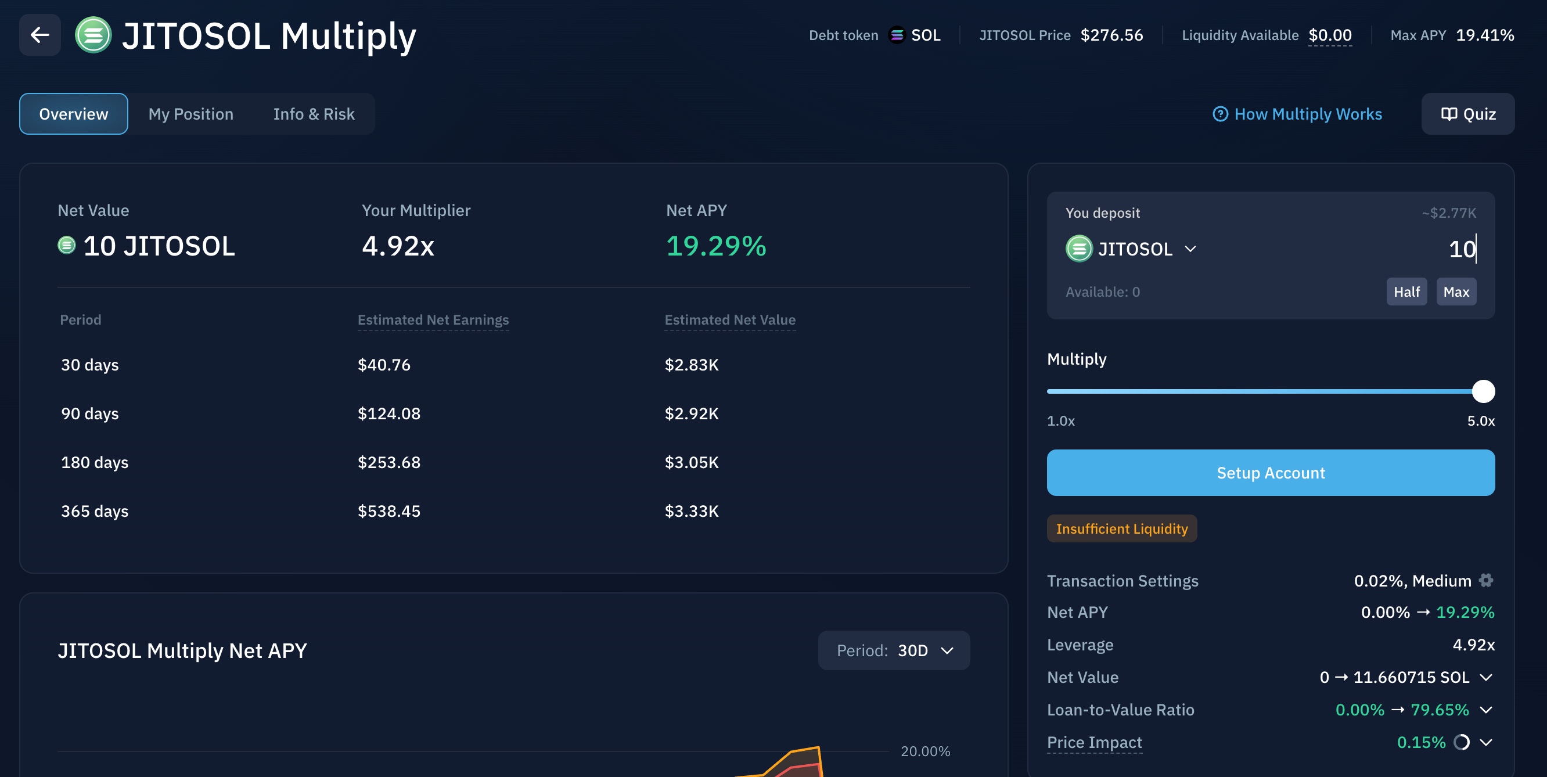Click the Half amount button

point(1406,291)
